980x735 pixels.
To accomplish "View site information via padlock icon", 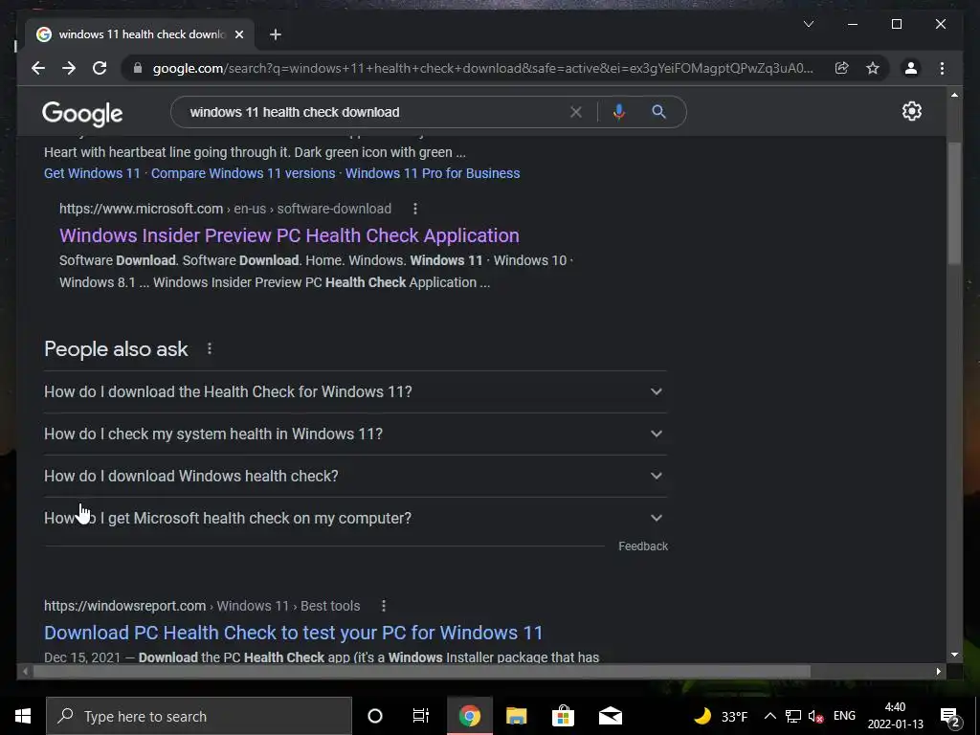I will pyautogui.click(x=138, y=68).
